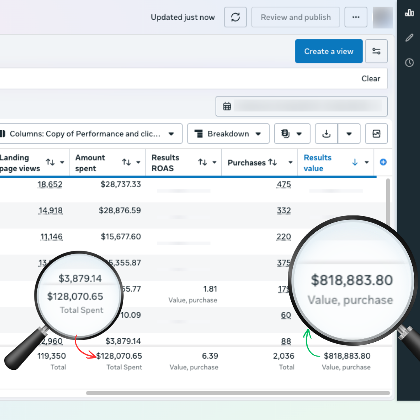Image resolution: width=420 pixels, height=420 pixels.
Task: Click the horizontal scrollbar under the table
Action: click(238, 393)
